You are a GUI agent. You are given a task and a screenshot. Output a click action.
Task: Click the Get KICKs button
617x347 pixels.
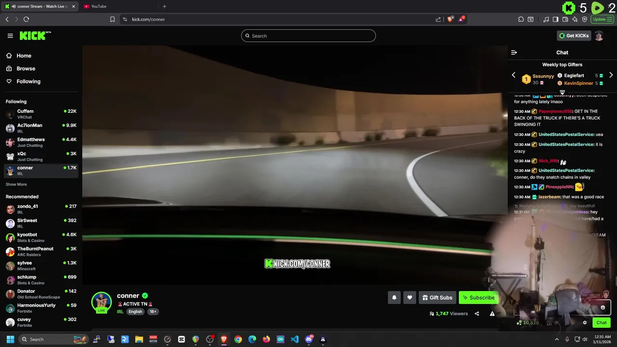[574, 36]
